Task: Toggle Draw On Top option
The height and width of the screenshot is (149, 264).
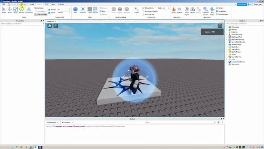Action: 148,14
